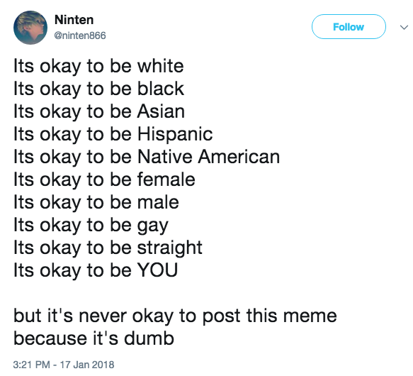Click the line 'Its okay to be Hispanic'
The image size is (413, 376).
click(x=113, y=134)
